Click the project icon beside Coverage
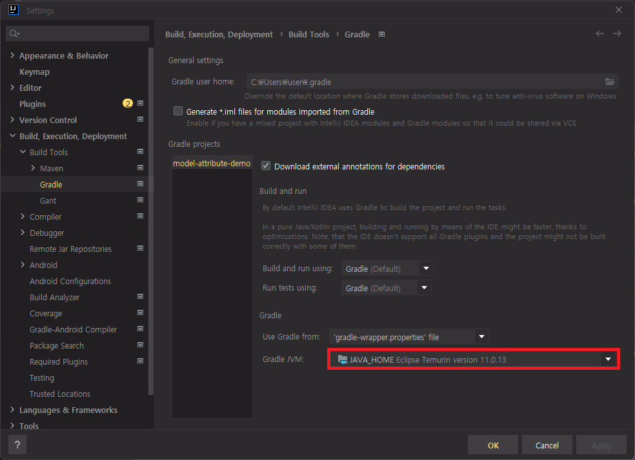This screenshot has height=460, width=635. [x=141, y=313]
